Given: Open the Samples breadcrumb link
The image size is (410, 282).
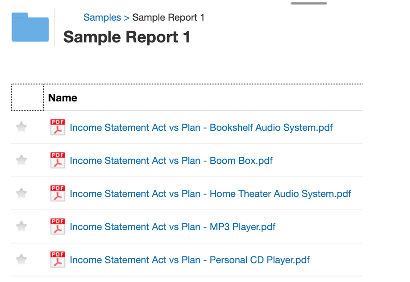Looking at the screenshot, I should tap(102, 18).
